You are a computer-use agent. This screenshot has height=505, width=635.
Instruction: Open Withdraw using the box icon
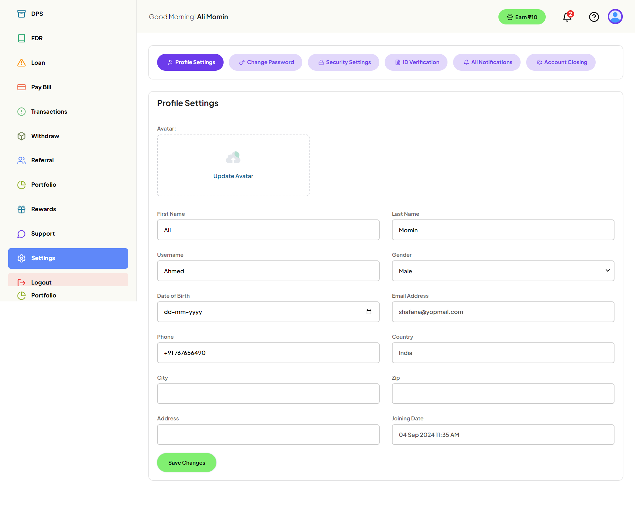coord(21,136)
